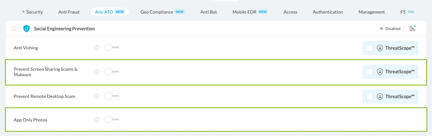The image size is (432, 136).
Task: Click ThreatScope shield icon in Remote Desktop row
Action: click(x=380, y=96)
